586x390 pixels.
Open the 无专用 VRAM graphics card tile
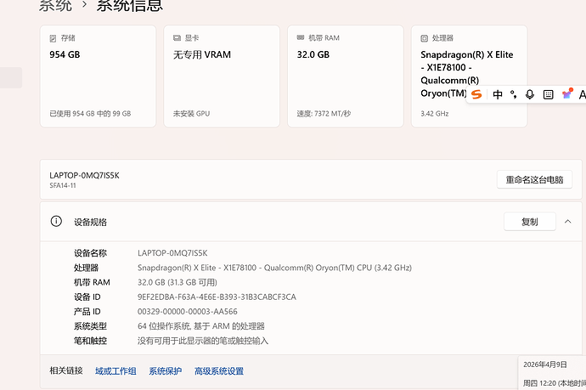[x=222, y=76]
